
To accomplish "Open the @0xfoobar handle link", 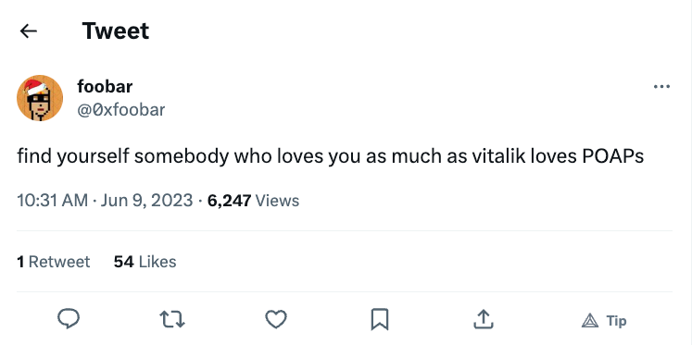I will [121, 110].
